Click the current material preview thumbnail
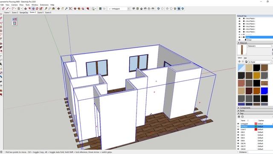 click(242, 50)
